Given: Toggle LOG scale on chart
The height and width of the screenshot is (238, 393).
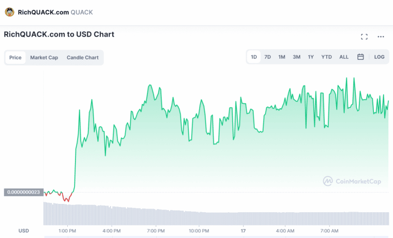Looking at the screenshot, I should (x=379, y=57).
